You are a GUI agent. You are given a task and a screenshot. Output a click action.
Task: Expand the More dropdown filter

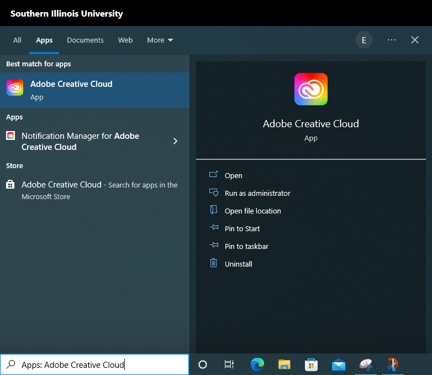click(160, 40)
